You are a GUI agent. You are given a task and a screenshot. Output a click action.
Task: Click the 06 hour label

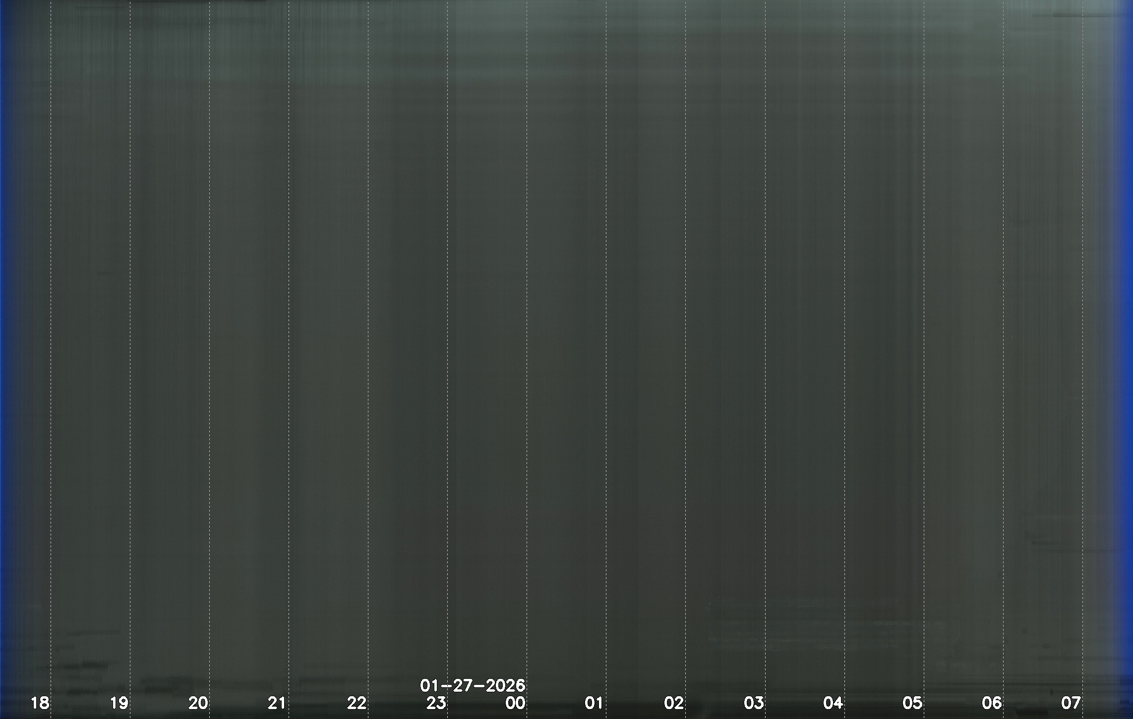pos(992,703)
